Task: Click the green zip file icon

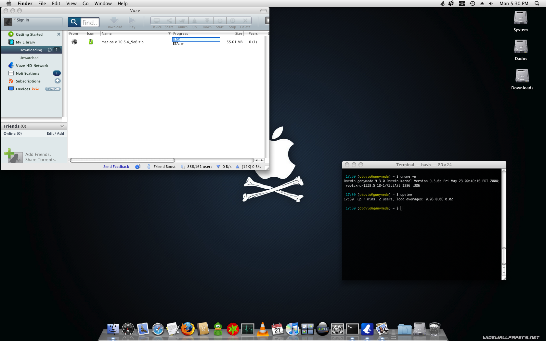Action: click(x=91, y=42)
